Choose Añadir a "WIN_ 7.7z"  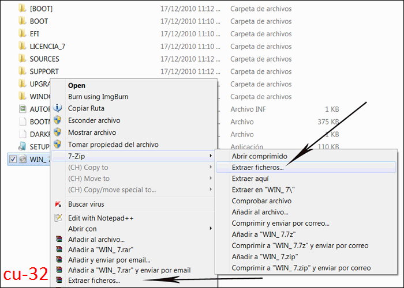[264, 234]
